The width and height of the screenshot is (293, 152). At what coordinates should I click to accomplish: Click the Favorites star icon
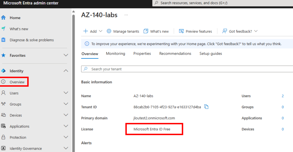(3, 55)
